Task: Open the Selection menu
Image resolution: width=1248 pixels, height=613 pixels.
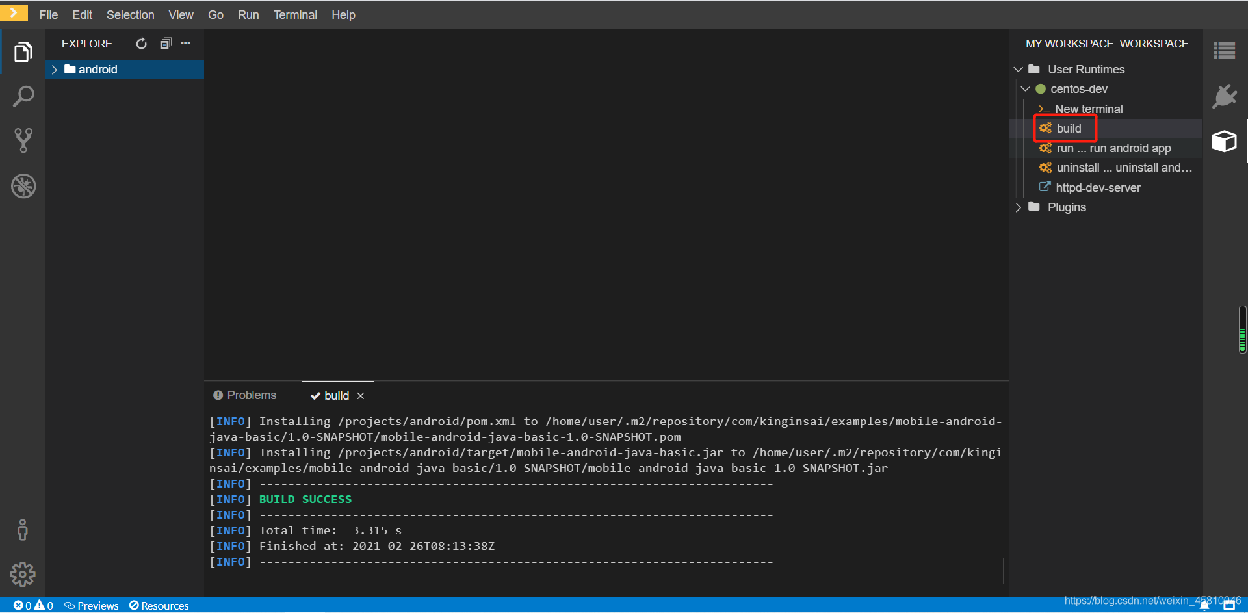Action: (x=131, y=14)
